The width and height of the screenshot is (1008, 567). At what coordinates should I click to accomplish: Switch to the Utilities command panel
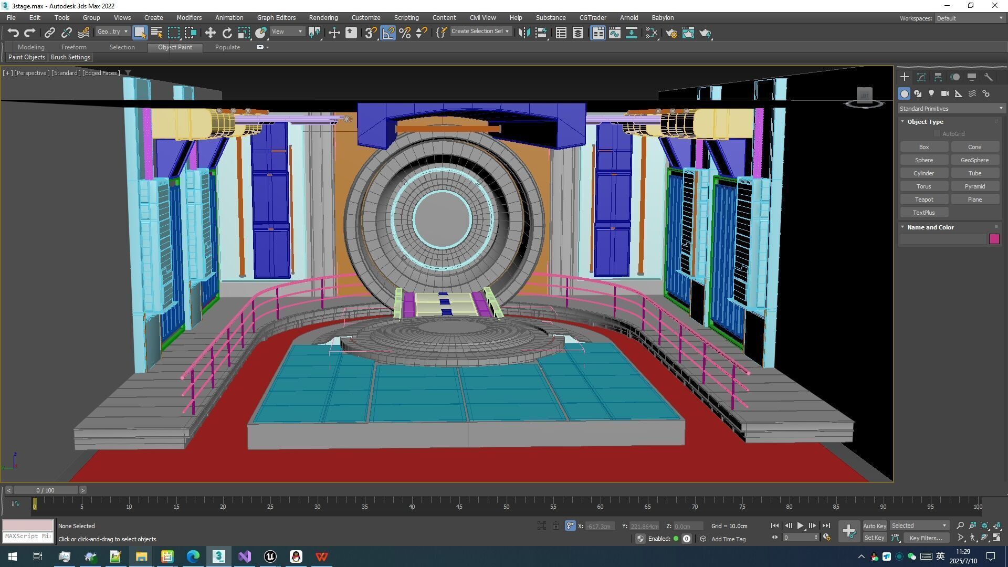[x=989, y=77]
